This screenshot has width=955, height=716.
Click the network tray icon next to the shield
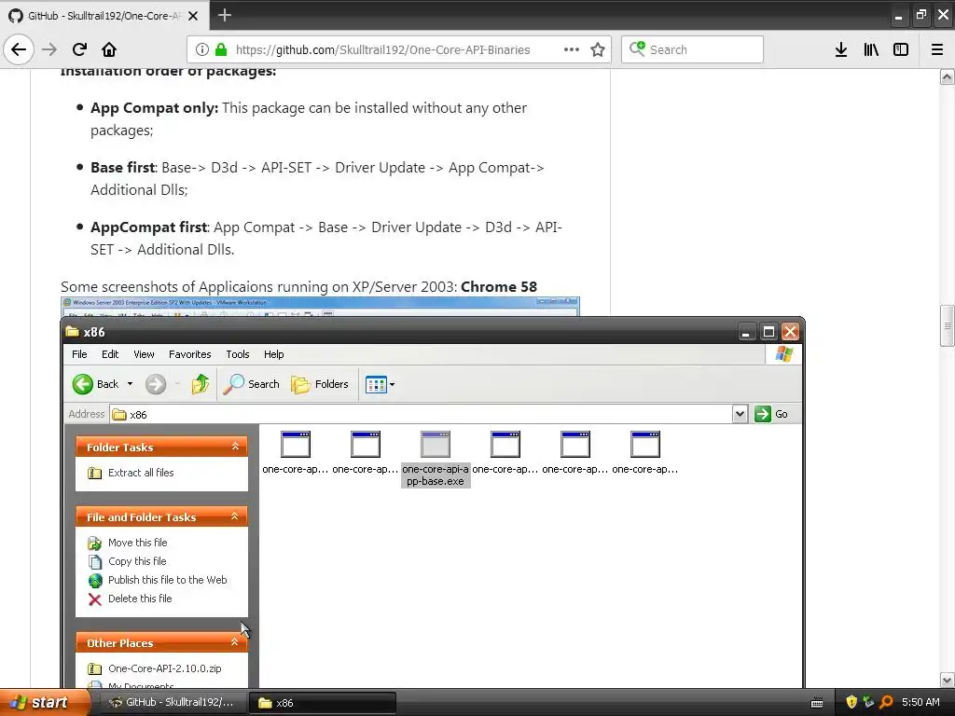click(868, 703)
